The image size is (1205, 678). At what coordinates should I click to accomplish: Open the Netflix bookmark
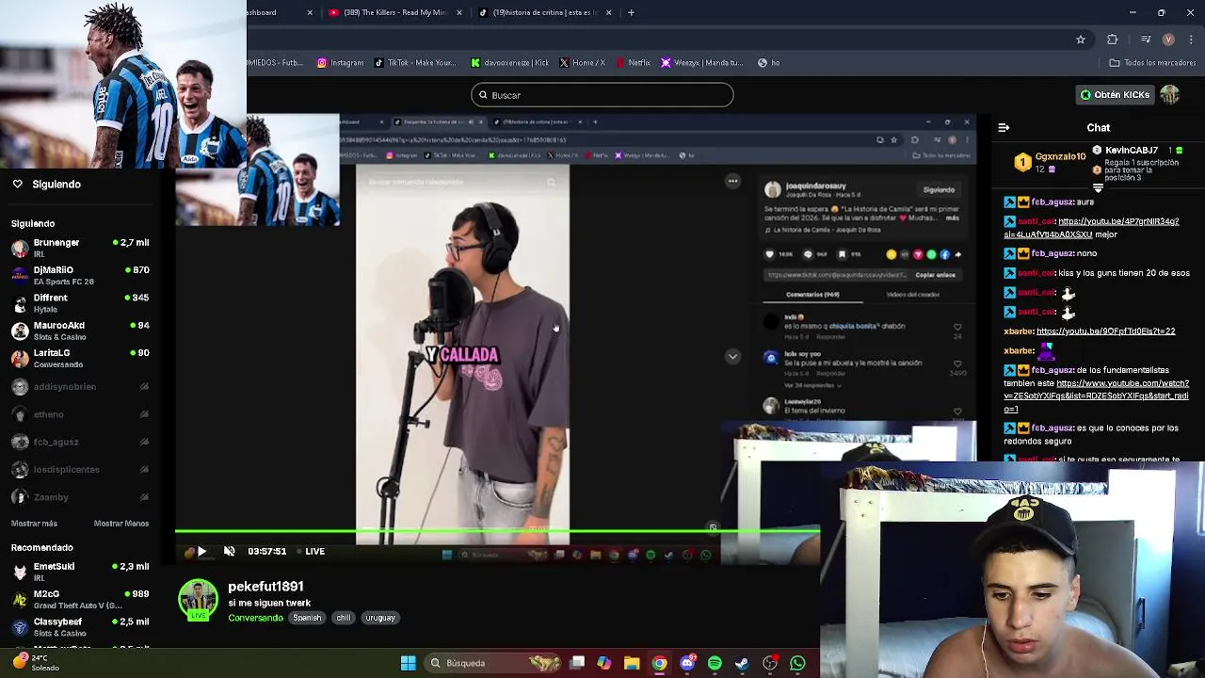tap(634, 63)
